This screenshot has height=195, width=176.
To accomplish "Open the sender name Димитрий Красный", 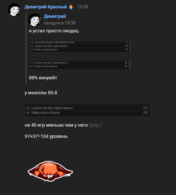I will 46,7.
